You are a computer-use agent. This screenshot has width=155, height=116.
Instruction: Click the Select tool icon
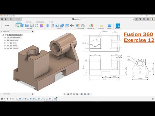coord(118,25)
